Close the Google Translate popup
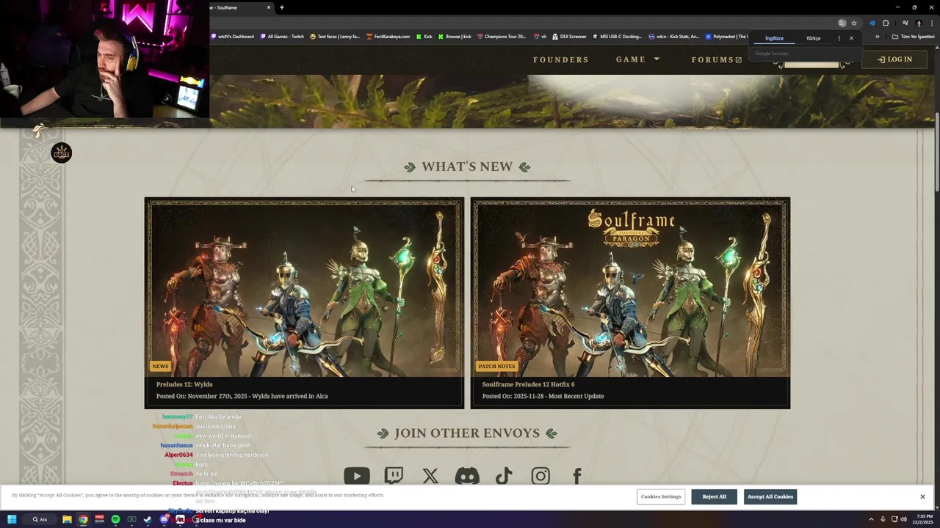 click(x=851, y=38)
